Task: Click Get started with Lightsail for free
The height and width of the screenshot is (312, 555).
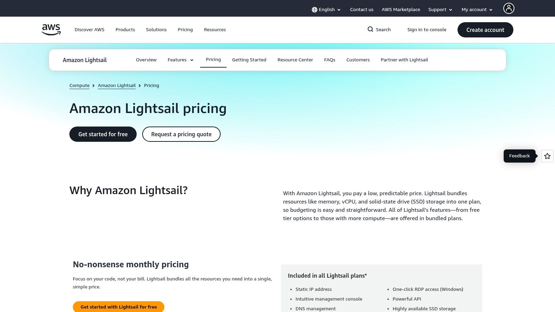Action: pos(118,307)
